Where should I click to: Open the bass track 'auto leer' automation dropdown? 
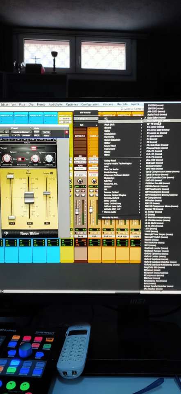click(80, 168)
